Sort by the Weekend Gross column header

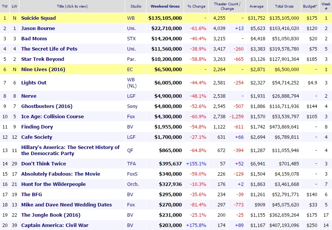coord(165,6)
